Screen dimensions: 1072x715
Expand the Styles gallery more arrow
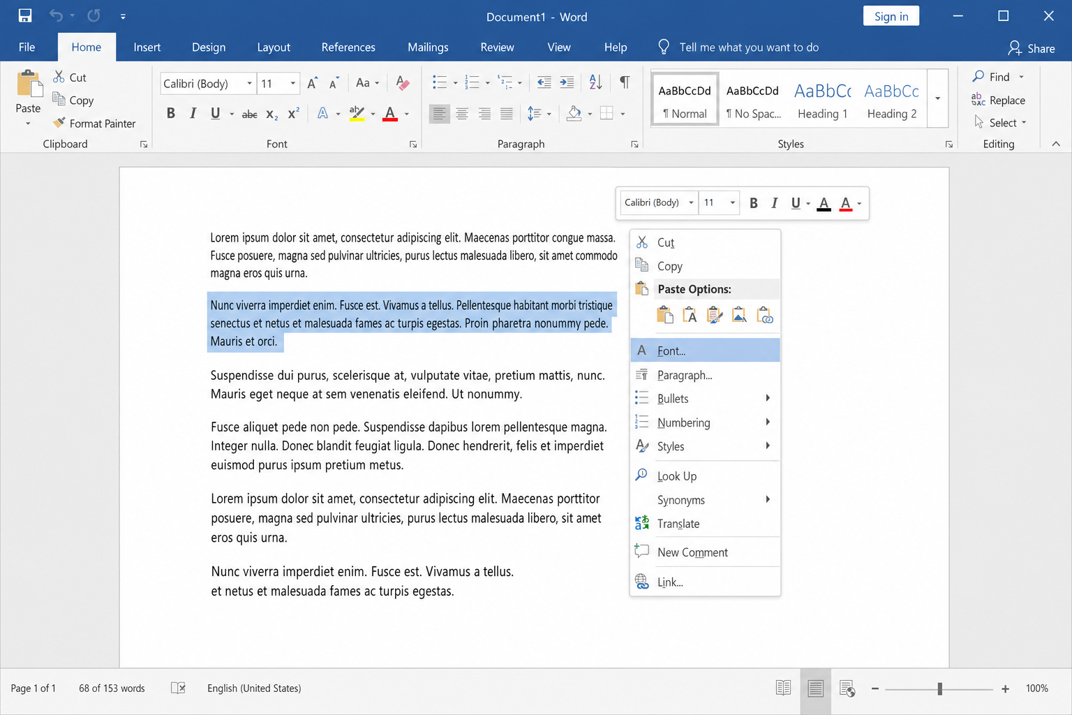coord(937,98)
